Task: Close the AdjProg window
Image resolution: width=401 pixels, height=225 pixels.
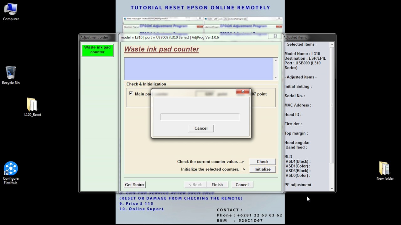Action: (275, 36)
